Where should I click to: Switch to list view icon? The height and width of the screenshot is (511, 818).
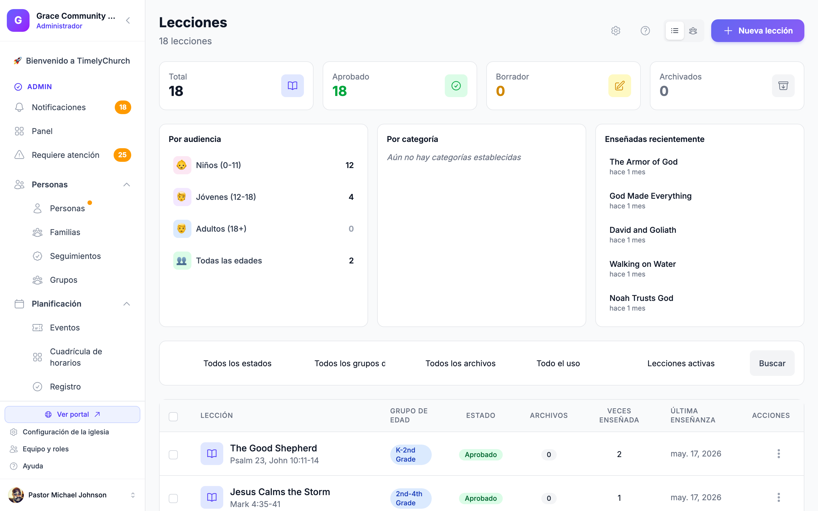point(675,31)
